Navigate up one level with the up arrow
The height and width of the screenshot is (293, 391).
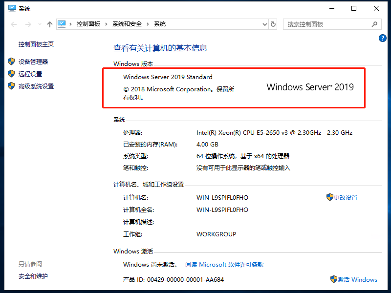click(x=49, y=24)
